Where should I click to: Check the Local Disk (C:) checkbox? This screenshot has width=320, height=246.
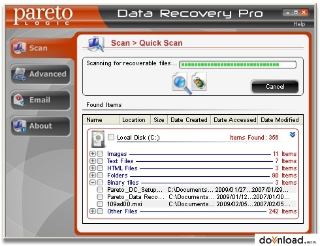(x=111, y=137)
